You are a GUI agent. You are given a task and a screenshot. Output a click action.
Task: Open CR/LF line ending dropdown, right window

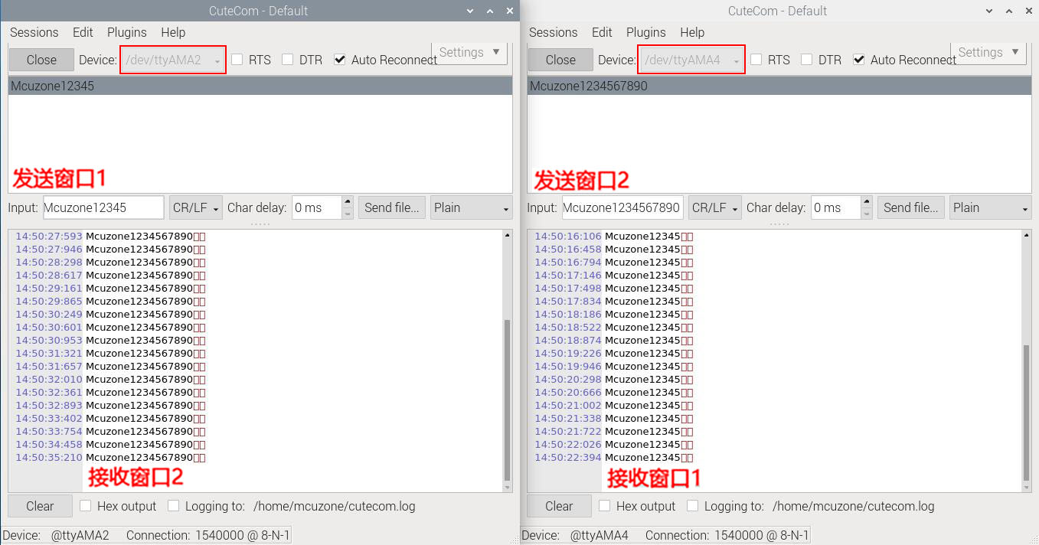pyautogui.click(x=715, y=207)
